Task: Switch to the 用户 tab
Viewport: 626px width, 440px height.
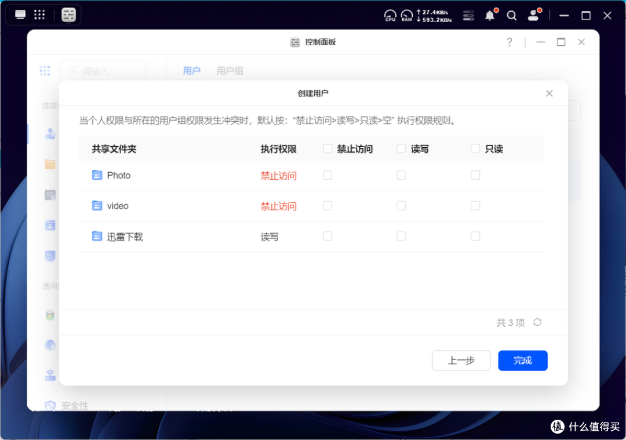Action: [192, 71]
